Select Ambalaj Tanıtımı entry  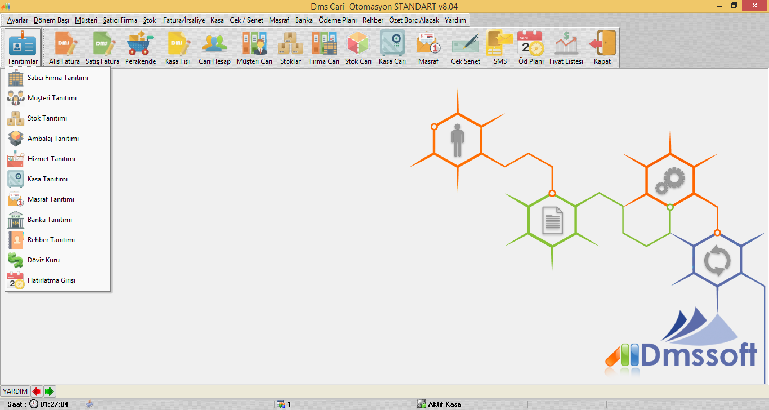(x=58, y=139)
